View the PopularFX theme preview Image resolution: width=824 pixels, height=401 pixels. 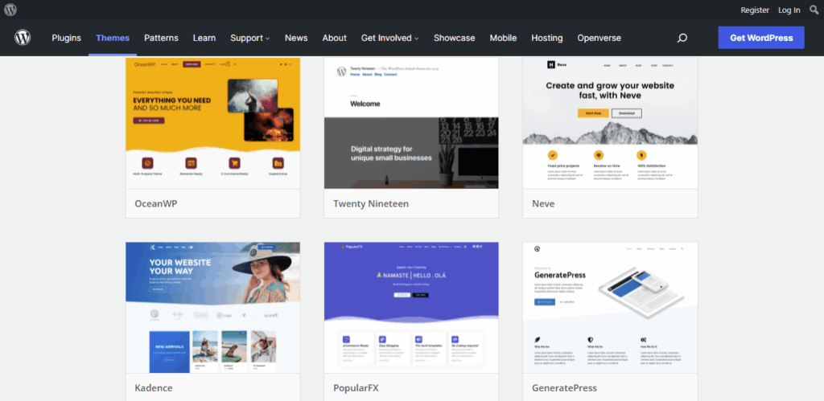[411, 307]
